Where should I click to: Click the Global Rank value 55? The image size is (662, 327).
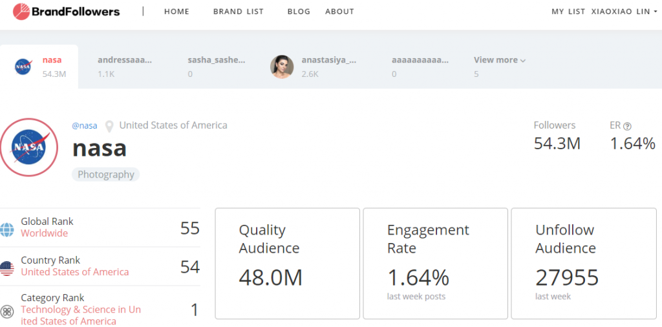189,228
